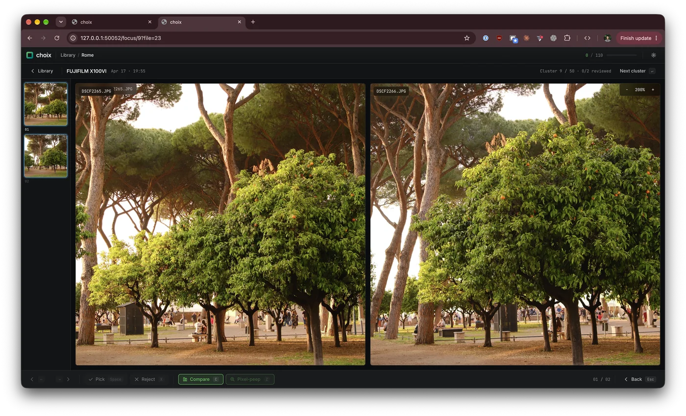The image size is (686, 416).
Task: Select thumbnail 02 in the filmstrip
Action: tap(46, 156)
